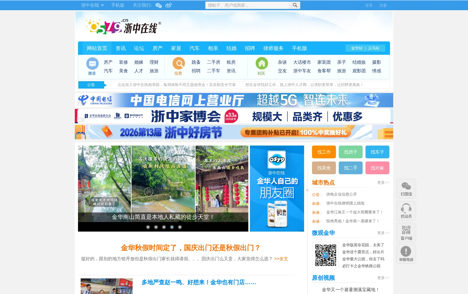
Task: Click the search magnifier button
Action: (x=295, y=5)
